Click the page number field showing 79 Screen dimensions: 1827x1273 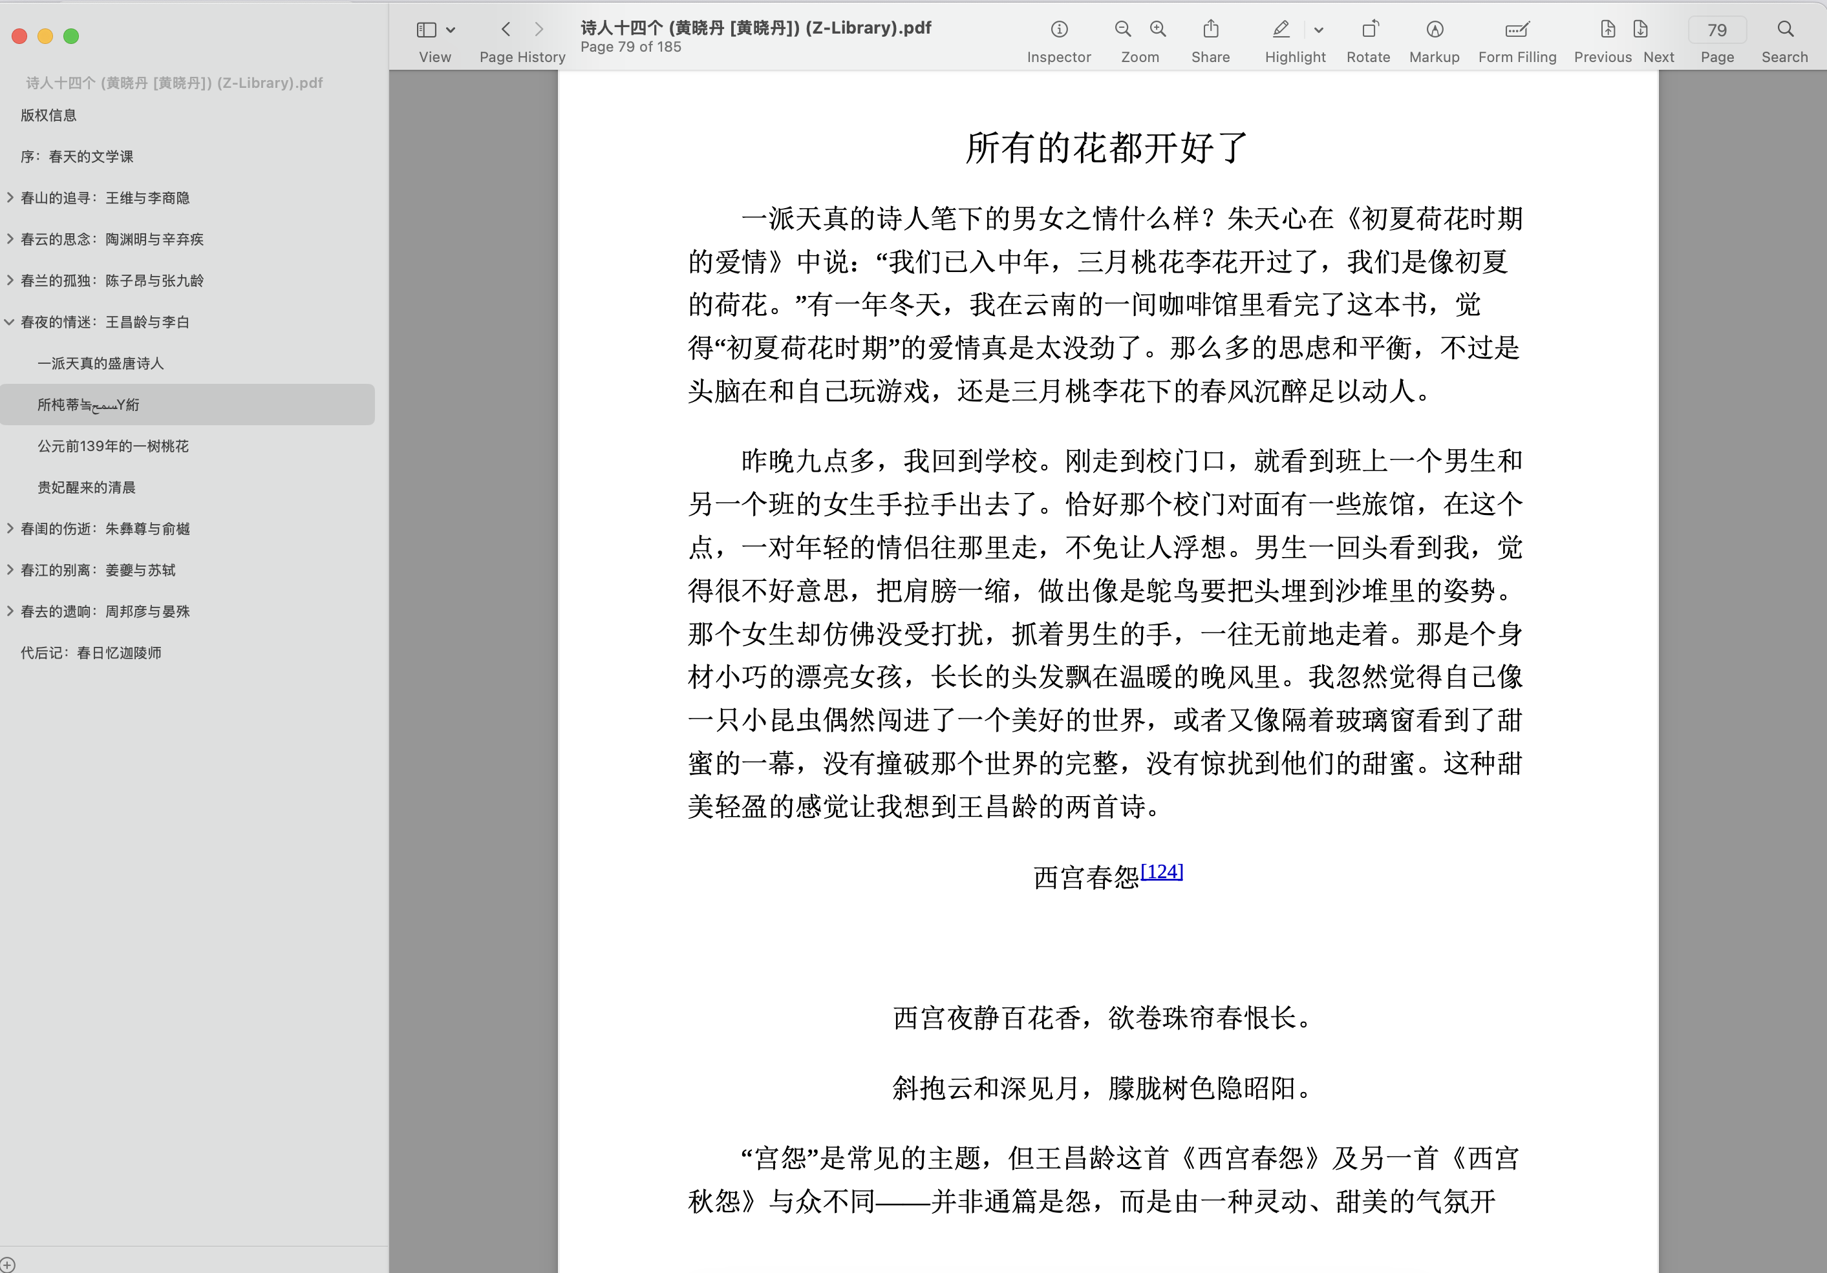(x=1716, y=30)
